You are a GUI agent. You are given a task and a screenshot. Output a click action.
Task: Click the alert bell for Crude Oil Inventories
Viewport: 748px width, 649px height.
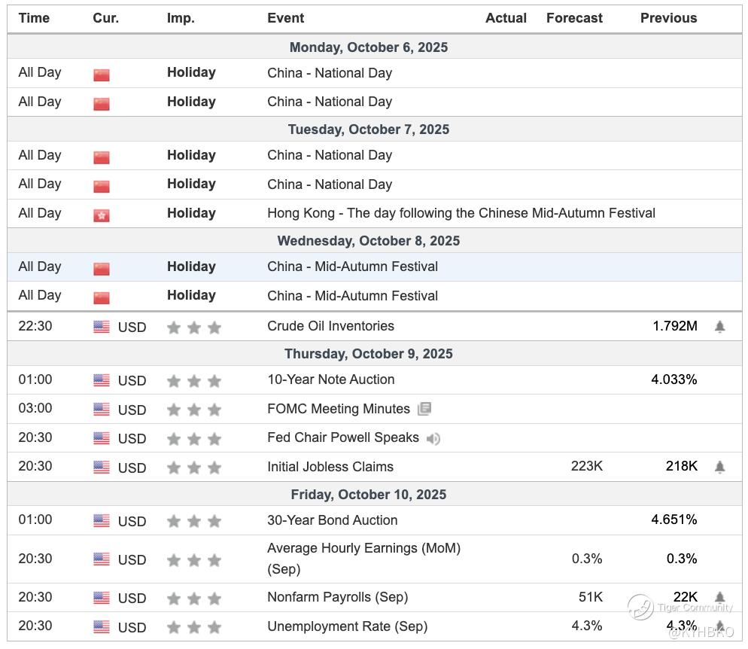point(719,327)
